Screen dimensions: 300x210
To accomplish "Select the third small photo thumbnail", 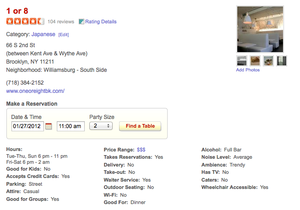I will tap(268, 61).
